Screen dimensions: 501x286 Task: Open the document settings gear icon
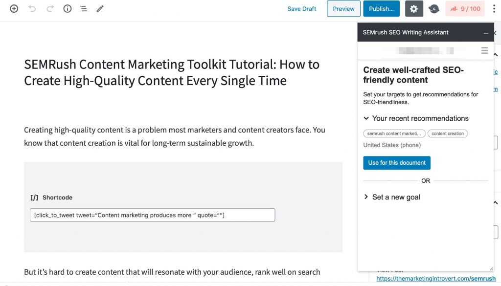414,8
